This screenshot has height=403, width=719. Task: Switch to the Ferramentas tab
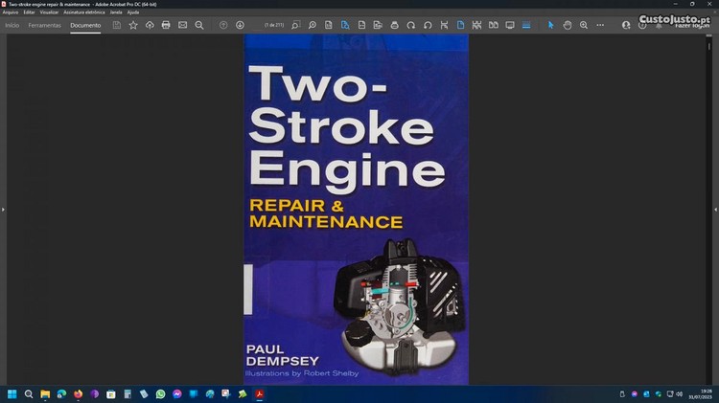(x=45, y=25)
